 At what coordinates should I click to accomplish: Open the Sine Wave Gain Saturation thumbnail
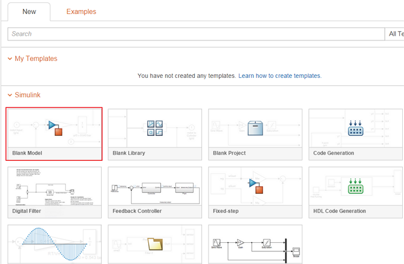[255, 245]
